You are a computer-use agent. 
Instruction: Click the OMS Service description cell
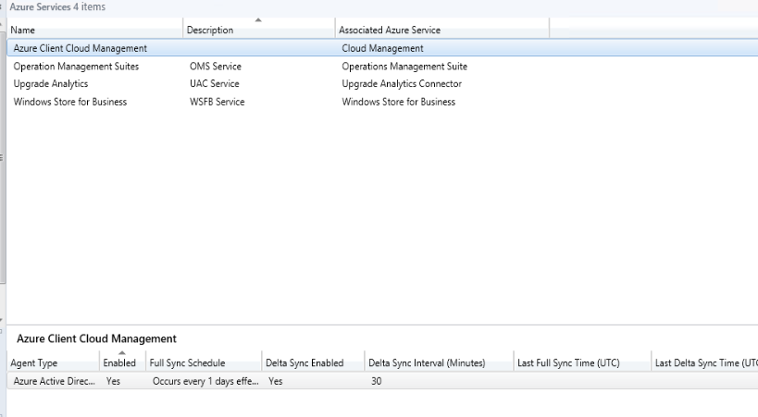coord(216,67)
